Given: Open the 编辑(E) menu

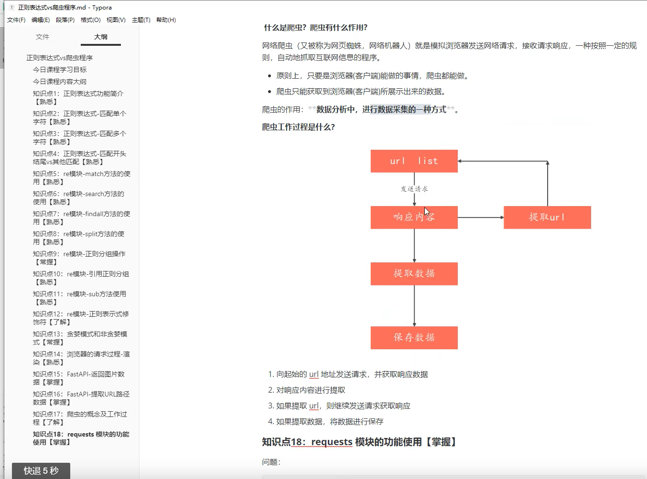Looking at the screenshot, I should point(41,20).
